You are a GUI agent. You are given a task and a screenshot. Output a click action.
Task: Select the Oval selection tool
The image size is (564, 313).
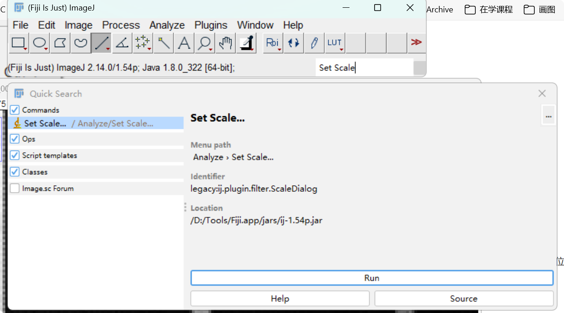[40, 43]
